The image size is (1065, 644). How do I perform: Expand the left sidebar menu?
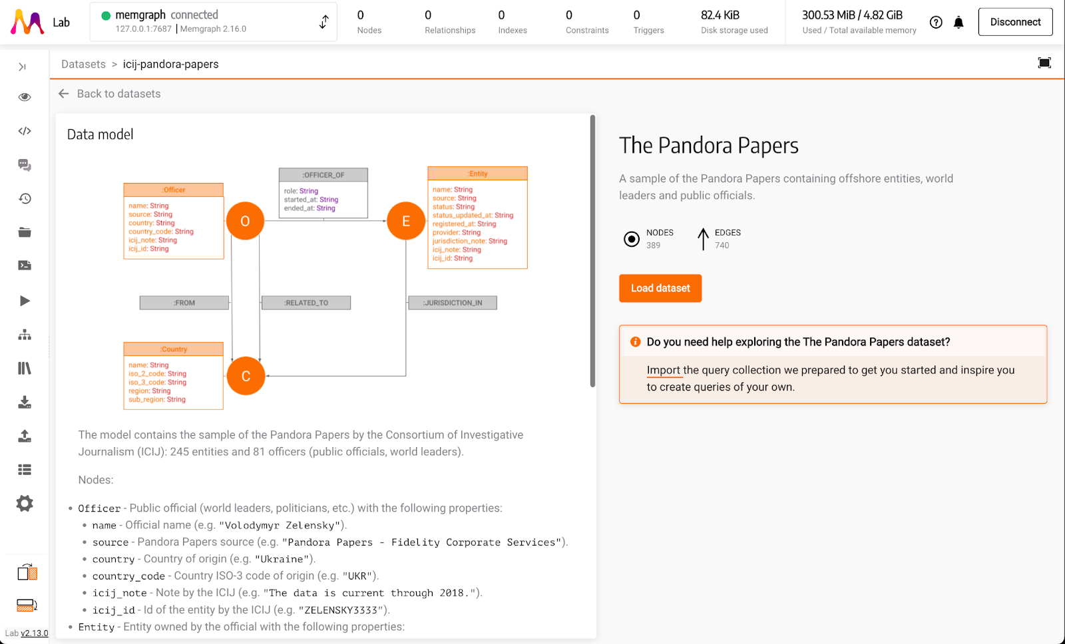23,67
